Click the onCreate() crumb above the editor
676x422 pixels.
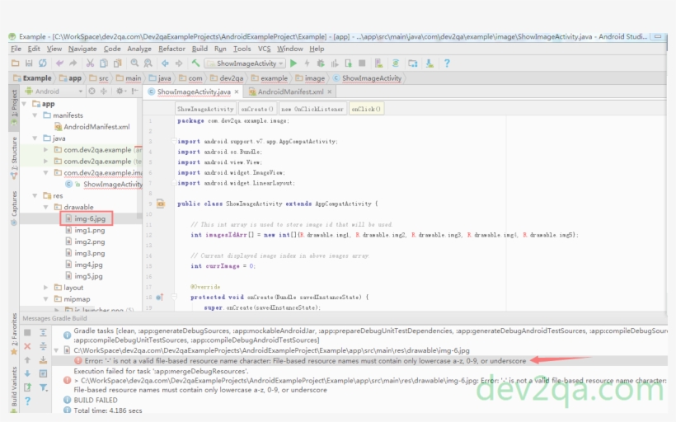257,109
